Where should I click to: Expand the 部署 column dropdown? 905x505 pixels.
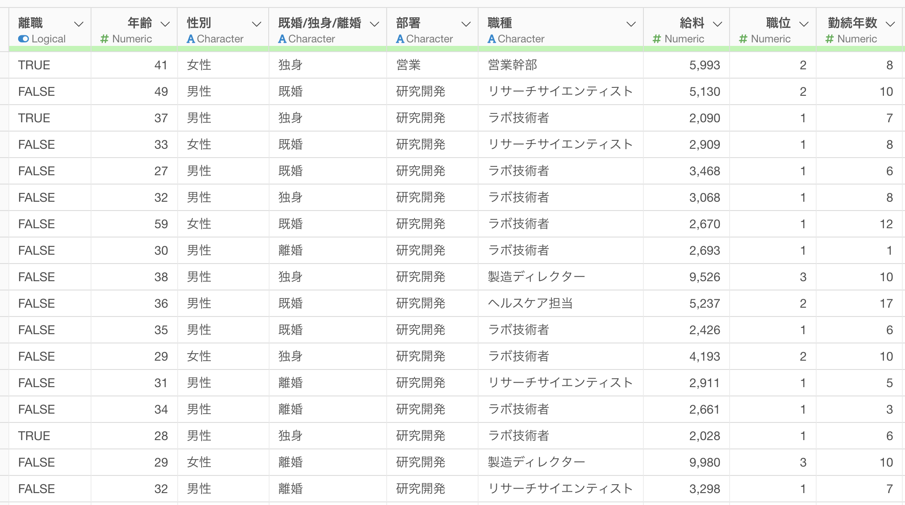pyautogui.click(x=466, y=24)
